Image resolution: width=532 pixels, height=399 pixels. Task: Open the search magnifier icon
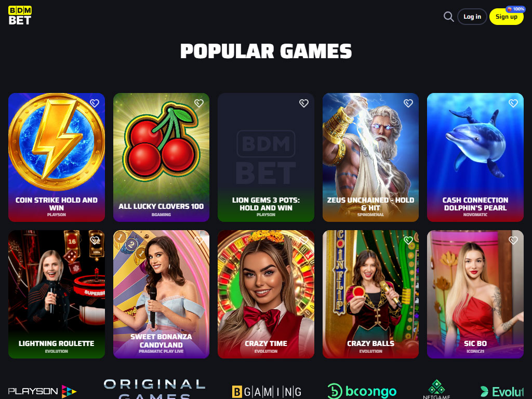(x=448, y=17)
